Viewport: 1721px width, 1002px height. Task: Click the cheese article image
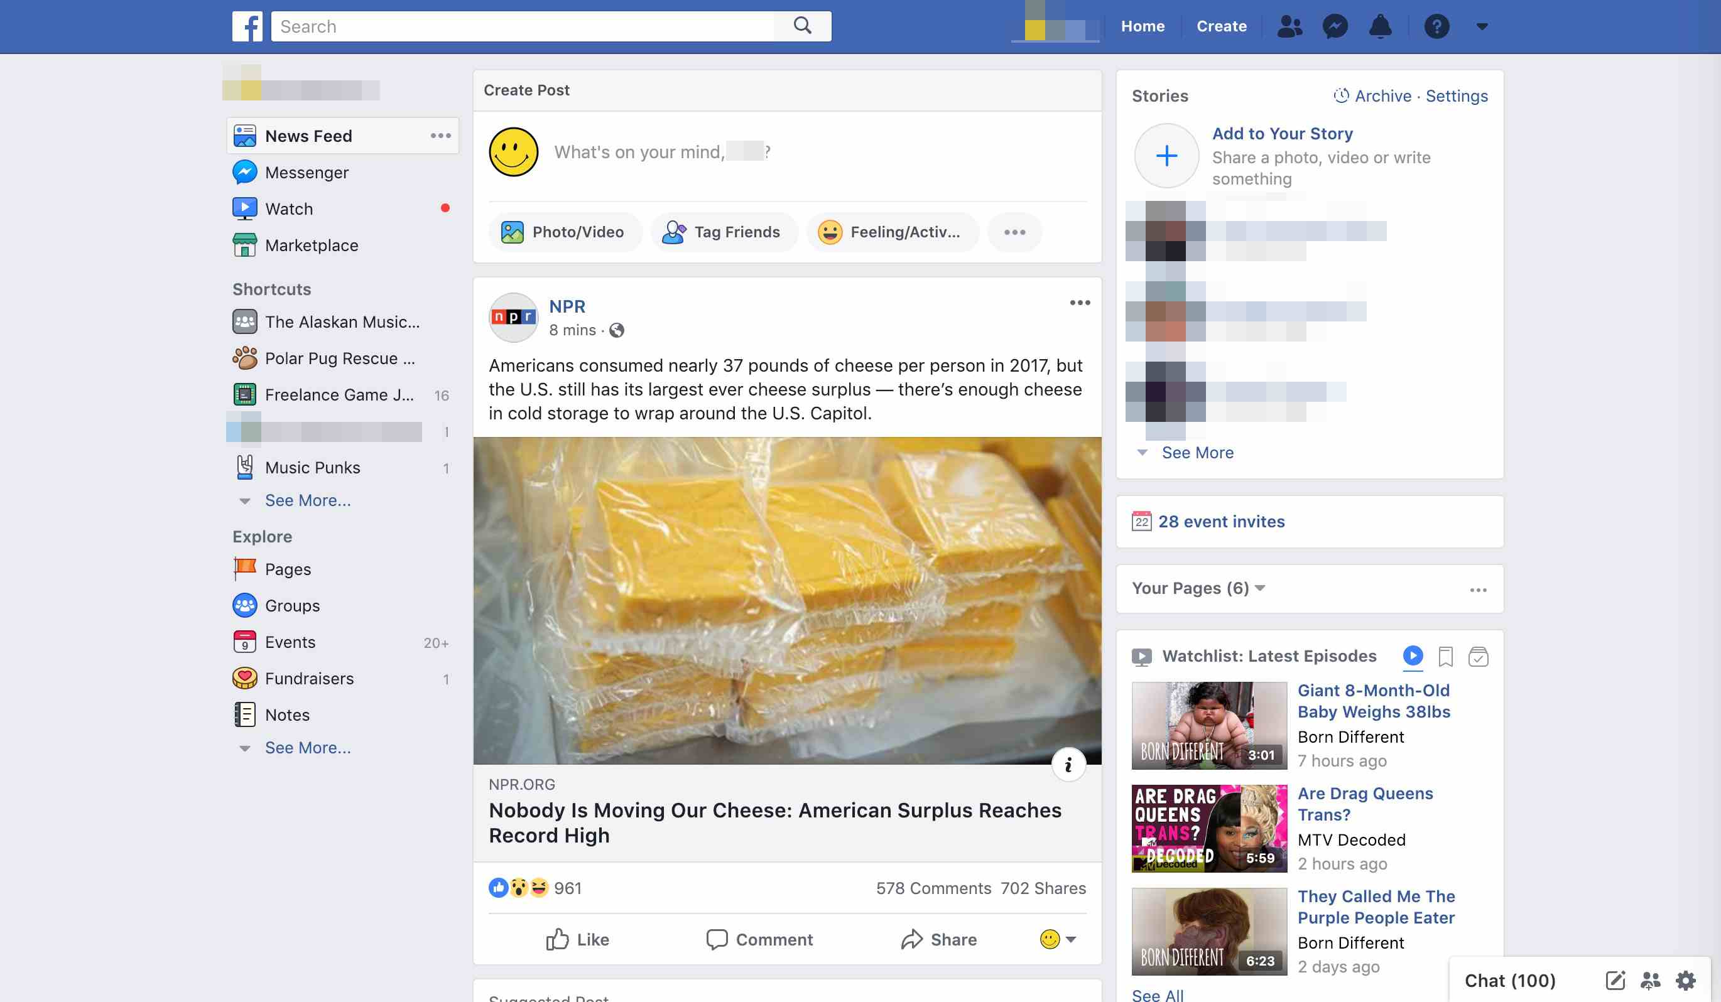click(787, 601)
